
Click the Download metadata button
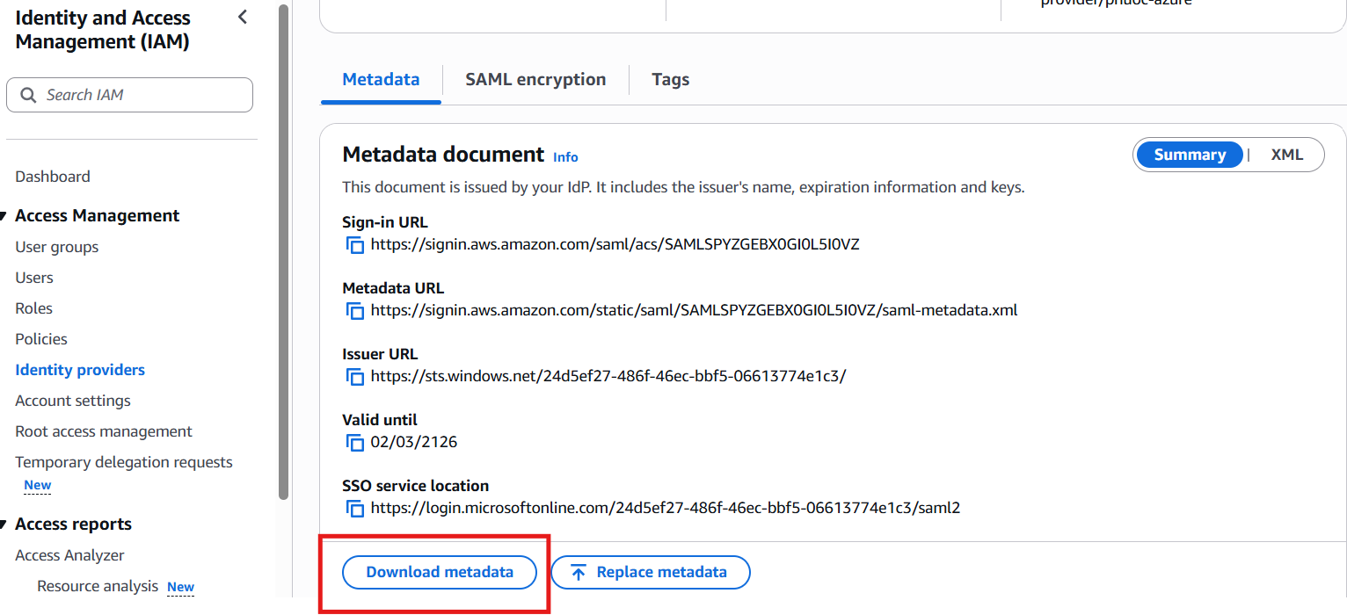click(x=440, y=572)
